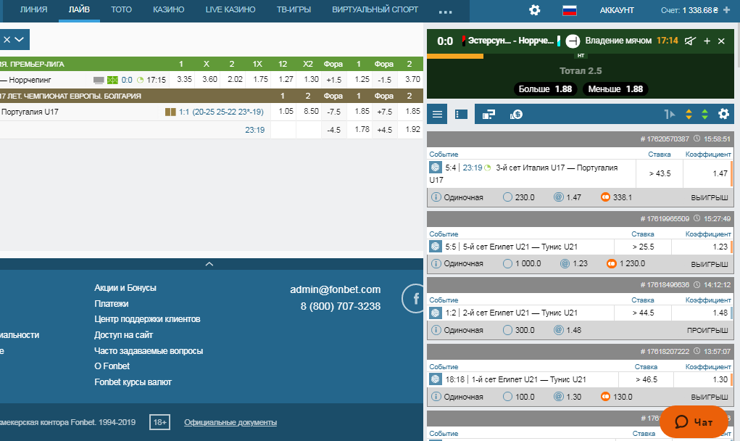Open the ВИРТУАЛЬНЫЙ СПОРТ tab
Image resolution: width=740 pixels, height=441 pixels.
tap(375, 10)
